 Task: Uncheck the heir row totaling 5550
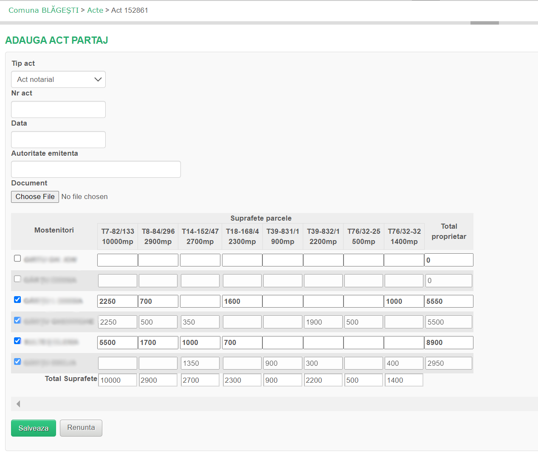(x=17, y=300)
